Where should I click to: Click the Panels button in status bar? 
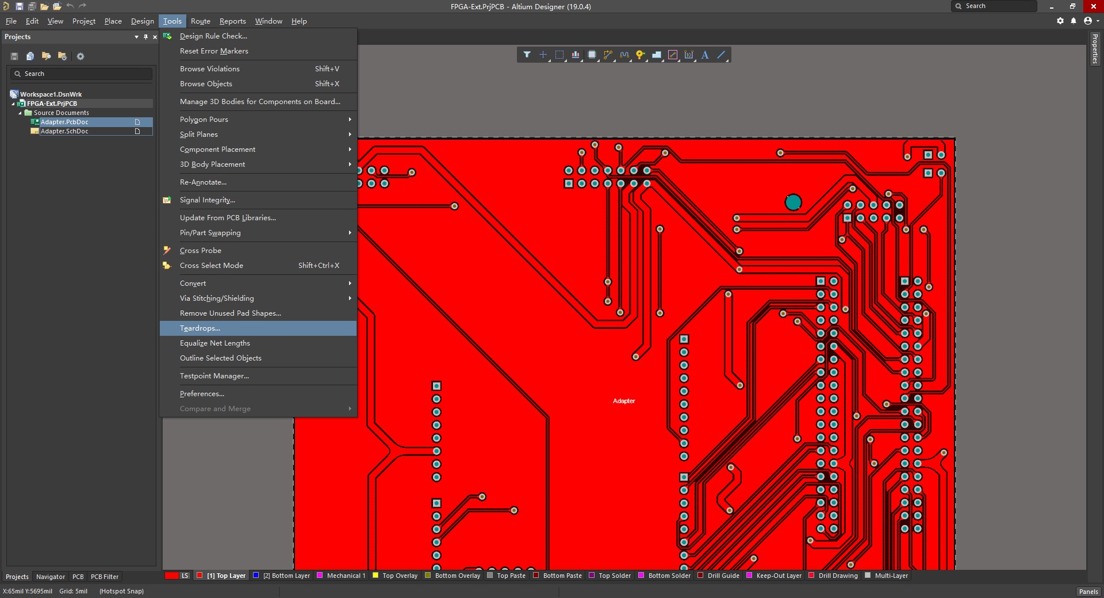click(1088, 592)
